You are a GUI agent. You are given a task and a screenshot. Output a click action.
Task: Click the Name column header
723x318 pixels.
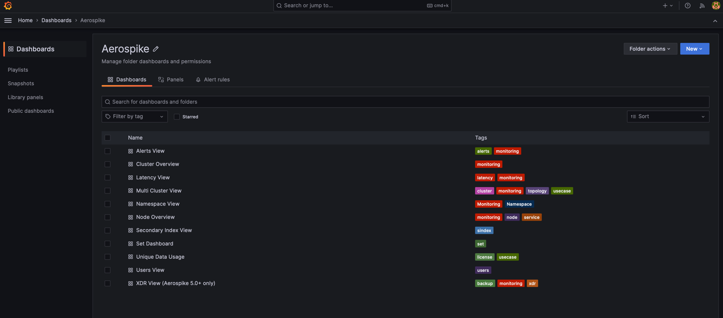135,138
